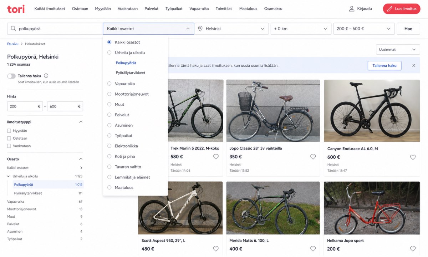The image size is (428, 257).
Task: Select Pyöräilytarvikkeet row in sidebar Osasto list
Action: [x=48, y=193]
